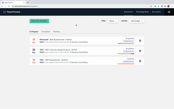Screen dimensions: 174x109
Task: Click the HyperComply logo
Action: 12,12
